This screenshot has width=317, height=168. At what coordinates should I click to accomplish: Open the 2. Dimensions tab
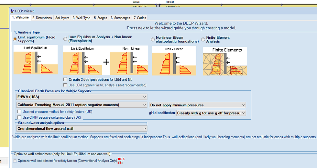click(x=42, y=18)
